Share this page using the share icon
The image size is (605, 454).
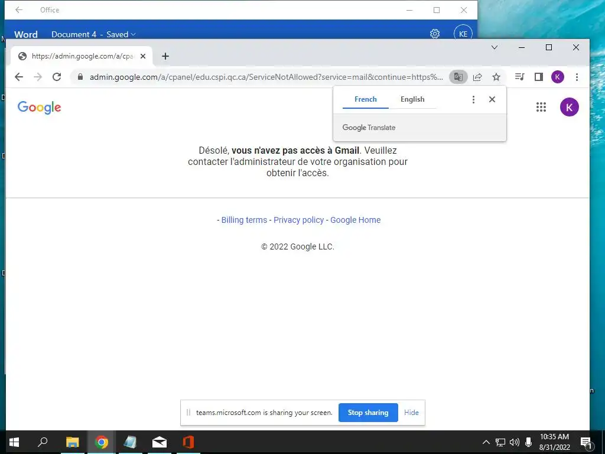pos(477,77)
